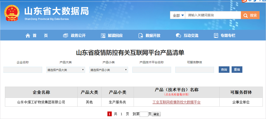Click the 专题专栏 list icon
Image resolution: width=266 pixels, height=119 pixels.
[x=216, y=35]
